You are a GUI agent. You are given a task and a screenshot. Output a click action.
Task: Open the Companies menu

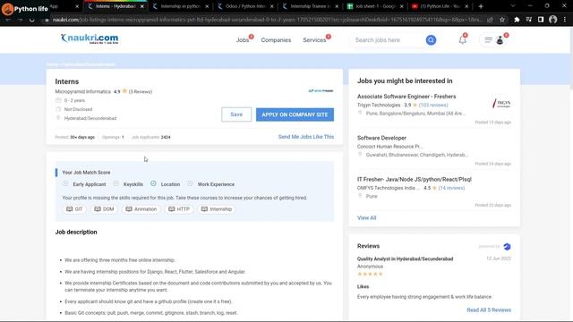tap(276, 40)
